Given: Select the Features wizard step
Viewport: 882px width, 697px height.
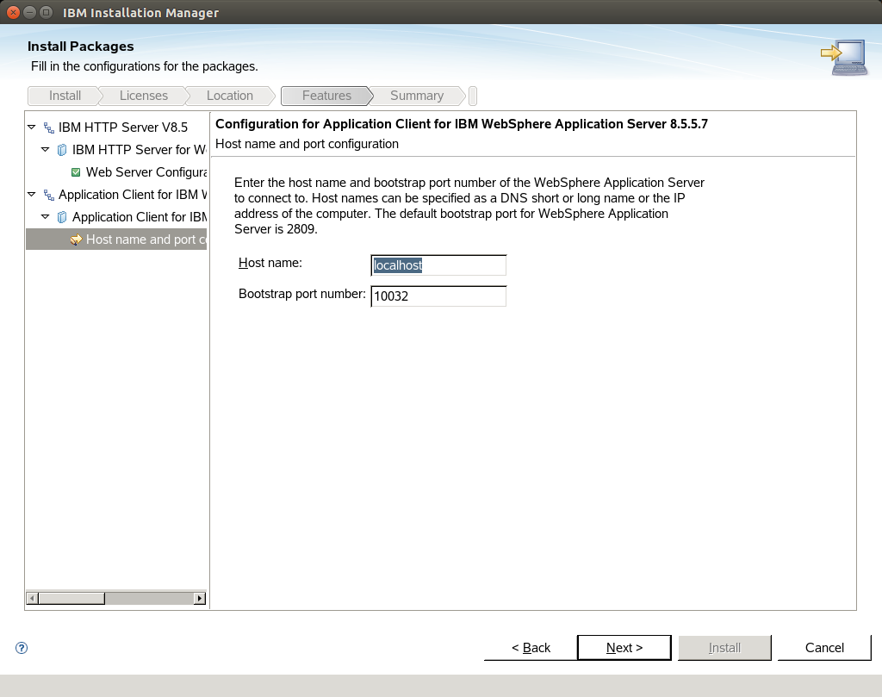Looking at the screenshot, I should [326, 96].
